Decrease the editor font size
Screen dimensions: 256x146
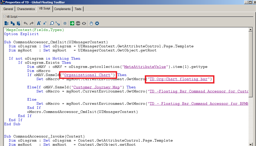45,23
